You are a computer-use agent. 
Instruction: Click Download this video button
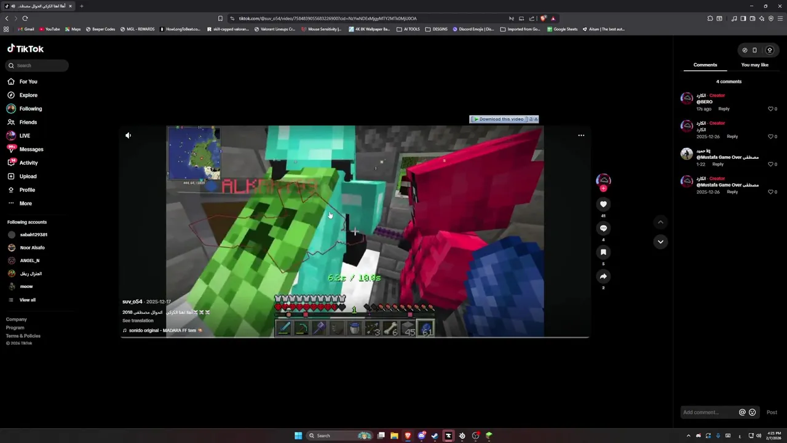point(499,119)
